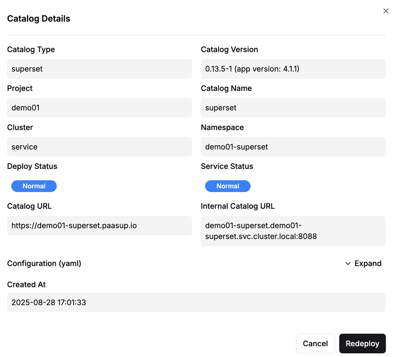Select the Catalog Name field

(293, 108)
